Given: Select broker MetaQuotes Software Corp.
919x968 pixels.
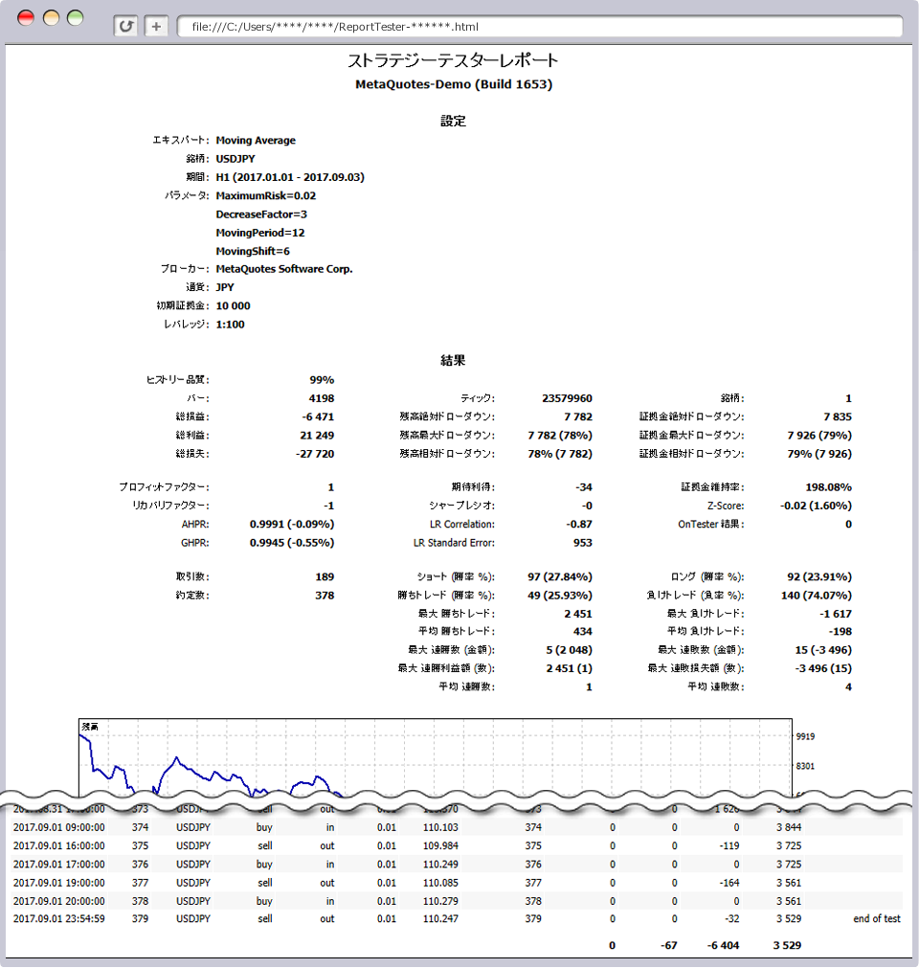Looking at the screenshot, I should [284, 269].
